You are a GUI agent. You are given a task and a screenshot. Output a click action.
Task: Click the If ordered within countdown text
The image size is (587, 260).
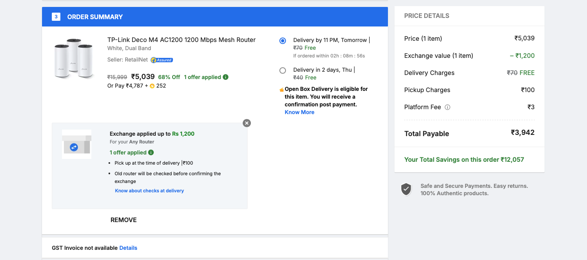(329, 56)
